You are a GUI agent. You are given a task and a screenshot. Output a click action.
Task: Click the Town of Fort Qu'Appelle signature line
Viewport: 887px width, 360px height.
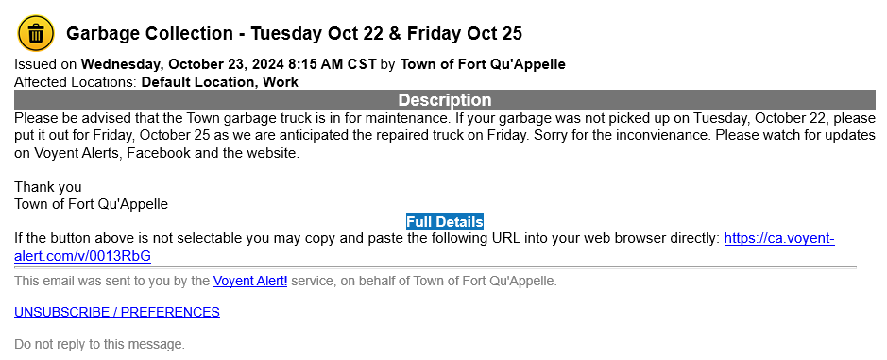click(91, 204)
